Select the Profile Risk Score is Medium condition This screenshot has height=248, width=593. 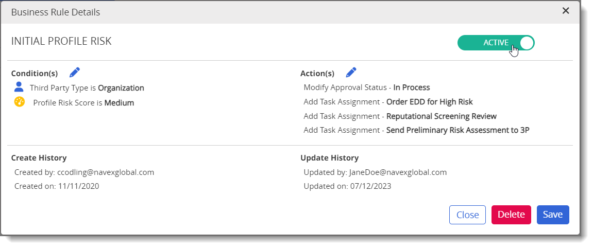click(x=83, y=103)
